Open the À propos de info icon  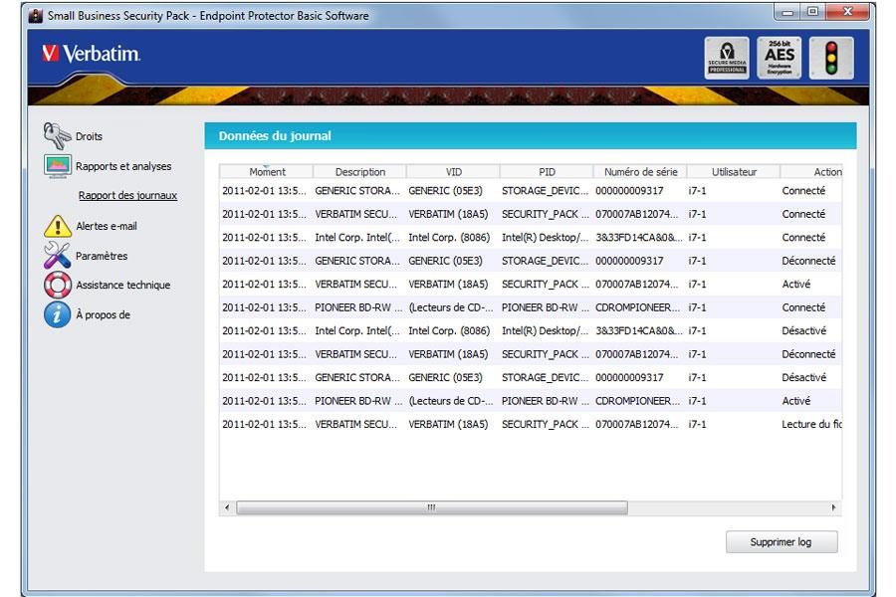point(57,315)
